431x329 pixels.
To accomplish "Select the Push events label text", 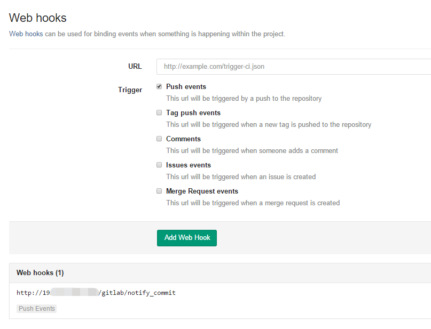I will pyautogui.click(x=186, y=87).
